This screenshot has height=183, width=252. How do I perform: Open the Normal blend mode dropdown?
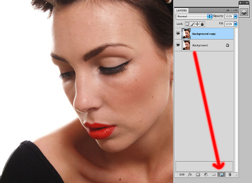194,16
